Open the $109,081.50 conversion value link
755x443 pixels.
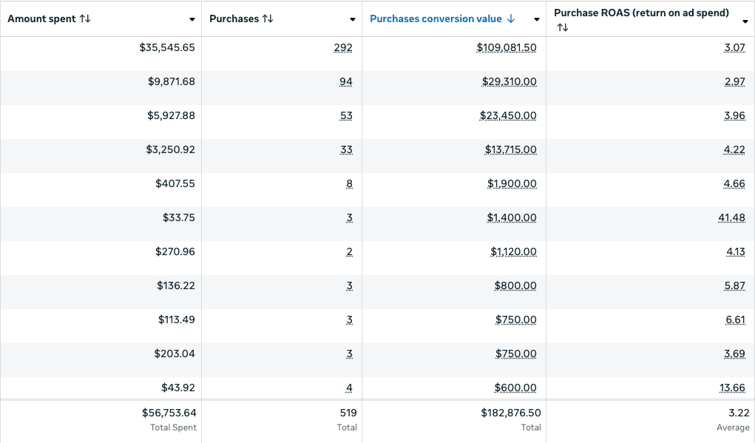(507, 48)
